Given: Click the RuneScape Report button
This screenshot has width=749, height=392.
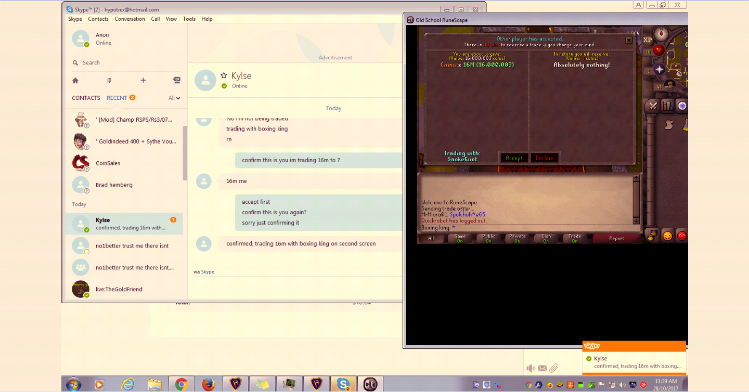Looking at the screenshot, I should click(616, 238).
